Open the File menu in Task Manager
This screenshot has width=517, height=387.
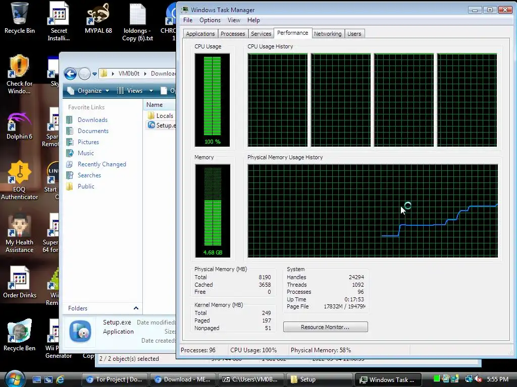coord(188,20)
